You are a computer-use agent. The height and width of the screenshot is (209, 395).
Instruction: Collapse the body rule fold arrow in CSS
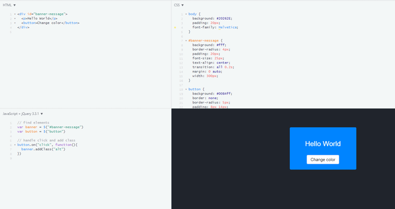[x=186, y=14]
